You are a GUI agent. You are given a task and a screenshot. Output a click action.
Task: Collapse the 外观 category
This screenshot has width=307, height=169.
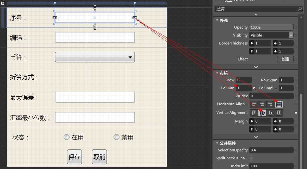(x=217, y=20)
